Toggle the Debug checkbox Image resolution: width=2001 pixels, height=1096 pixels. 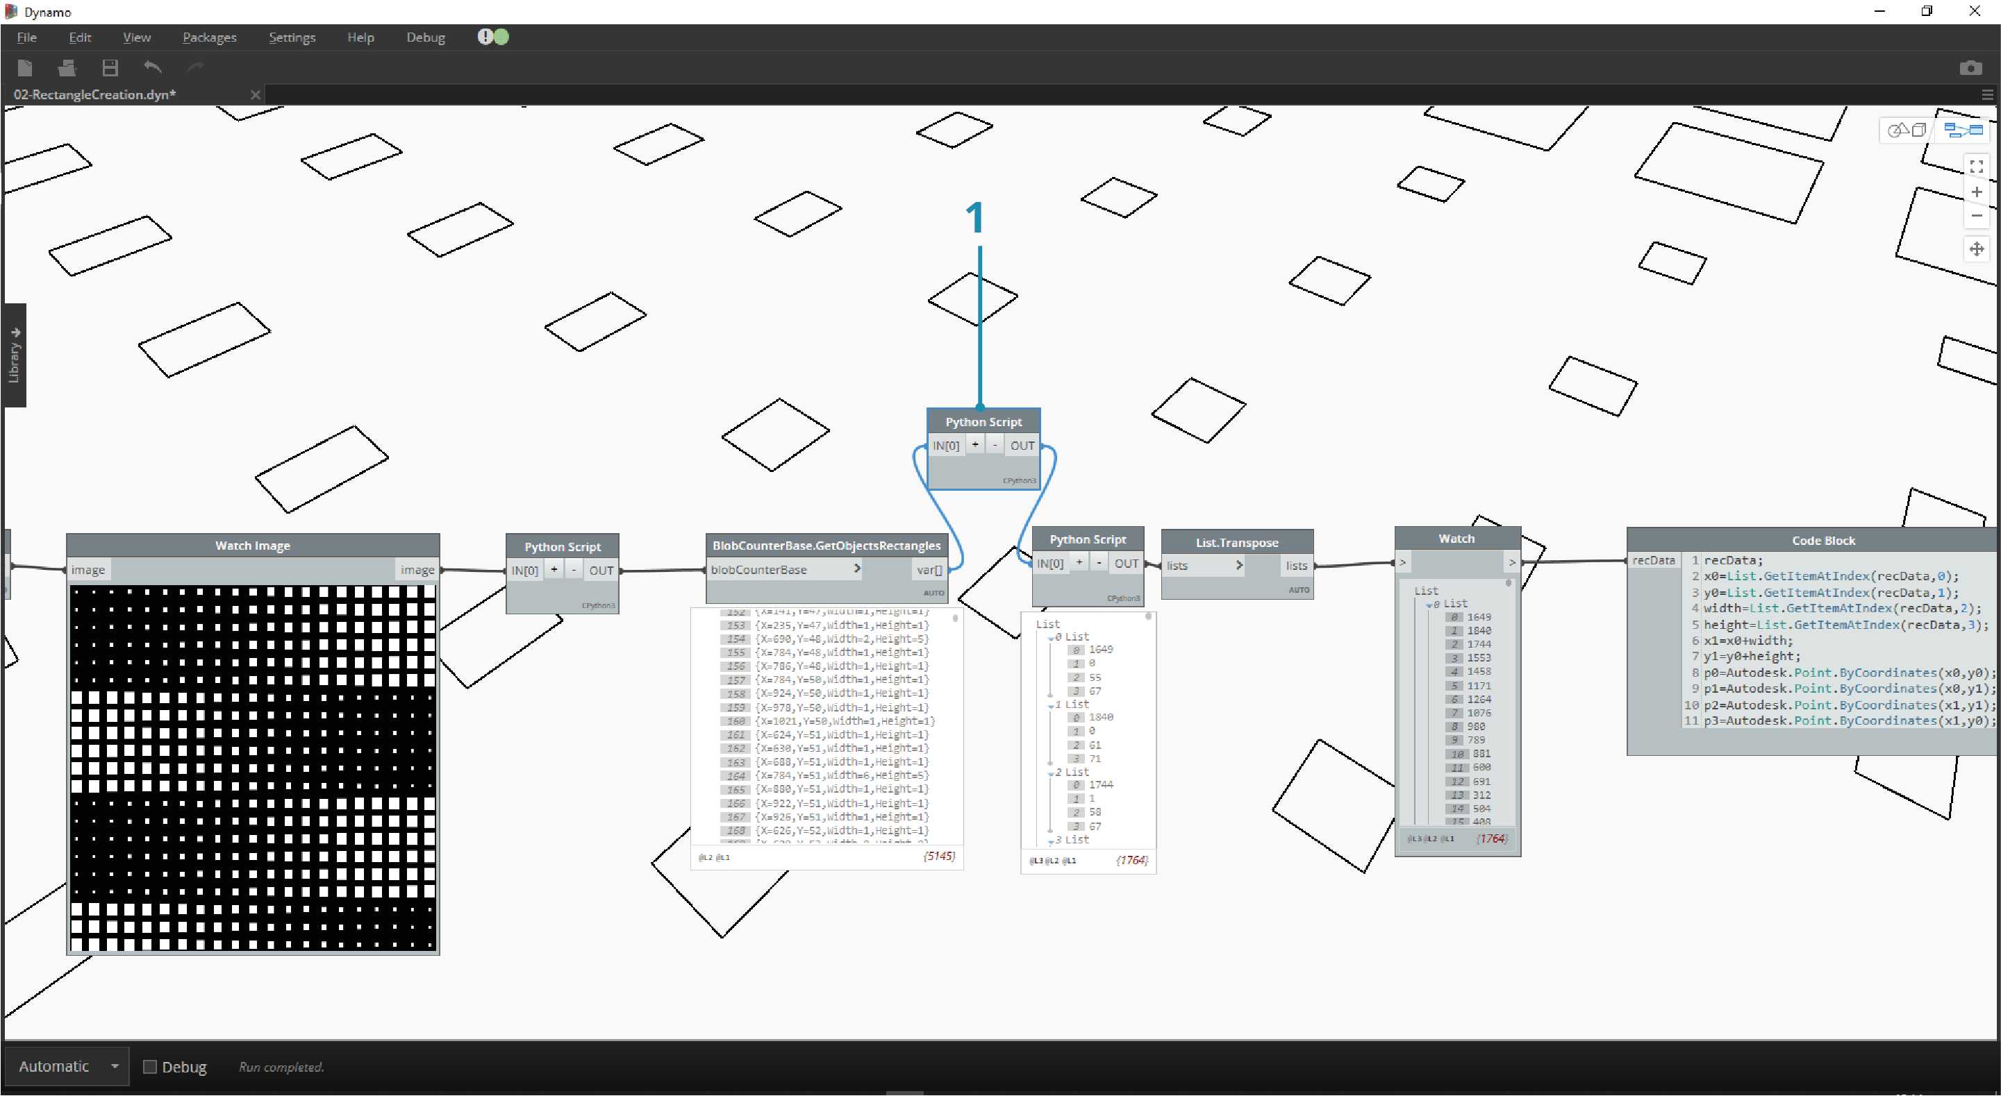(x=151, y=1067)
